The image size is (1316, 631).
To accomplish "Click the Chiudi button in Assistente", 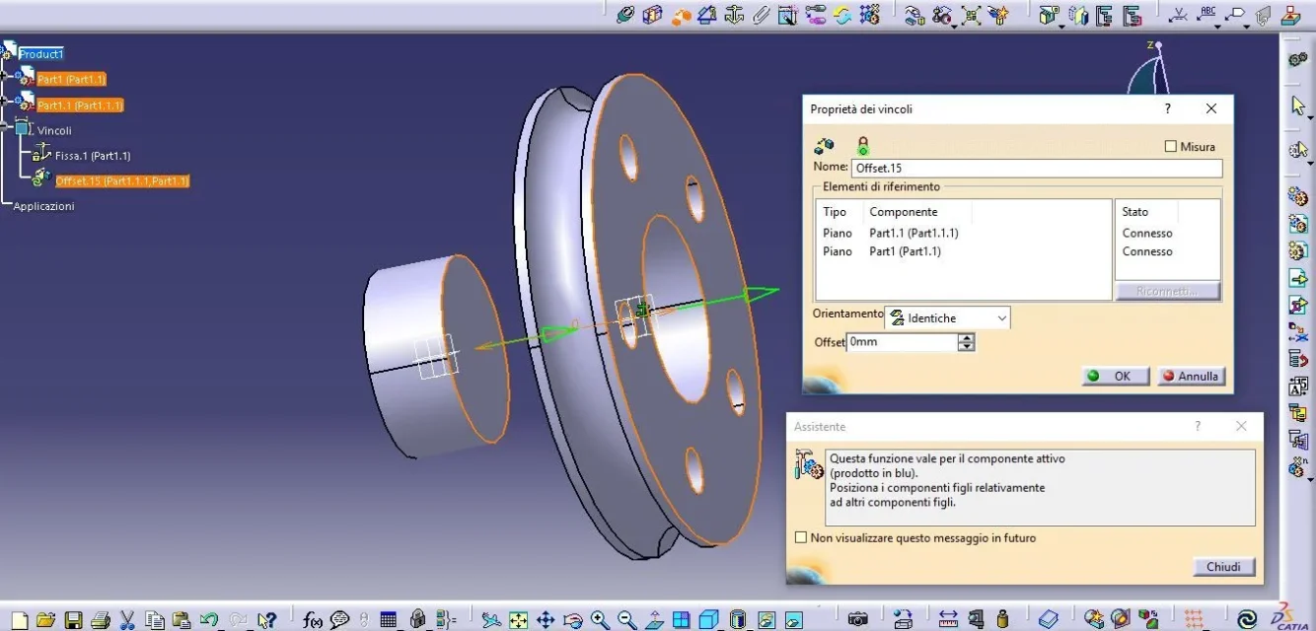I will click(1224, 567).
